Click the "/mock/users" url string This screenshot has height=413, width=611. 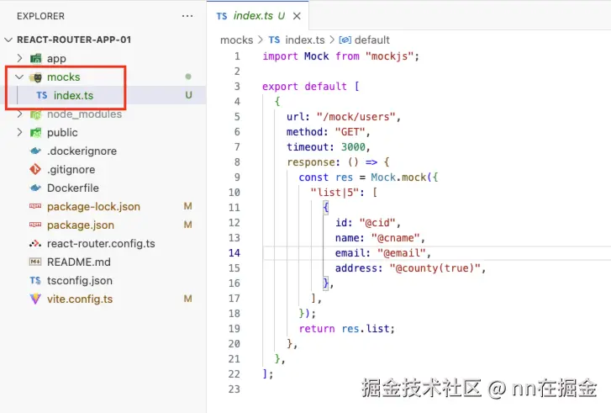pyautogui.click(x=356, y=117)
